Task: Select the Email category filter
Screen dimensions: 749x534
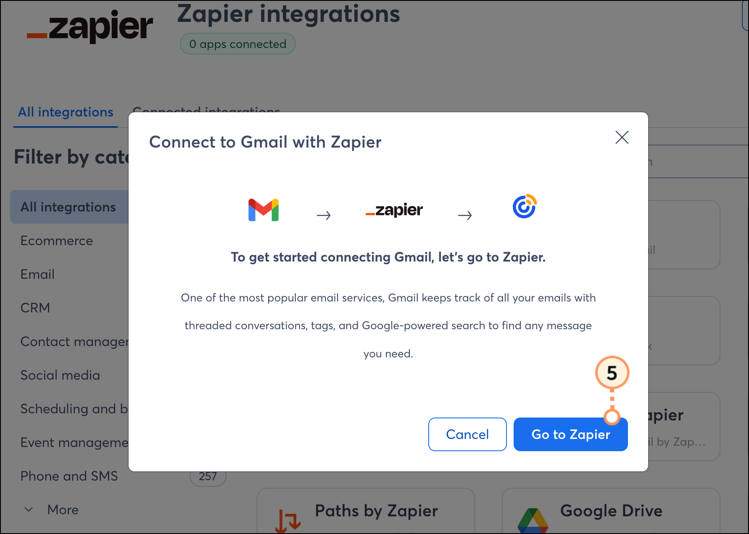Action: [x=37, y=274]
